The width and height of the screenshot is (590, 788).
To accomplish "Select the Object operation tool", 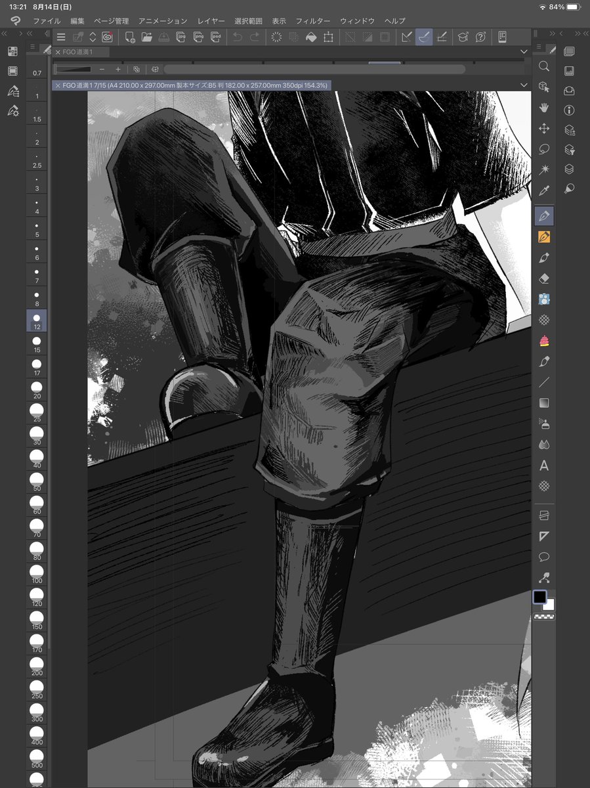I will pos(543,87).
